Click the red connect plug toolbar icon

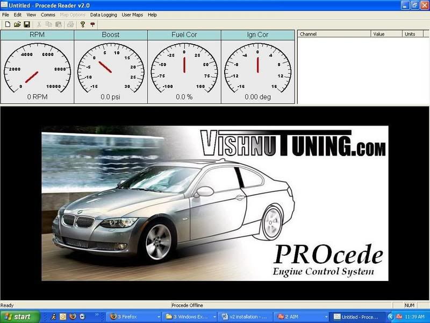(92, 24)
